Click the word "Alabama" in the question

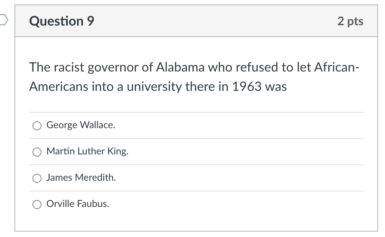tap(180, 67)
